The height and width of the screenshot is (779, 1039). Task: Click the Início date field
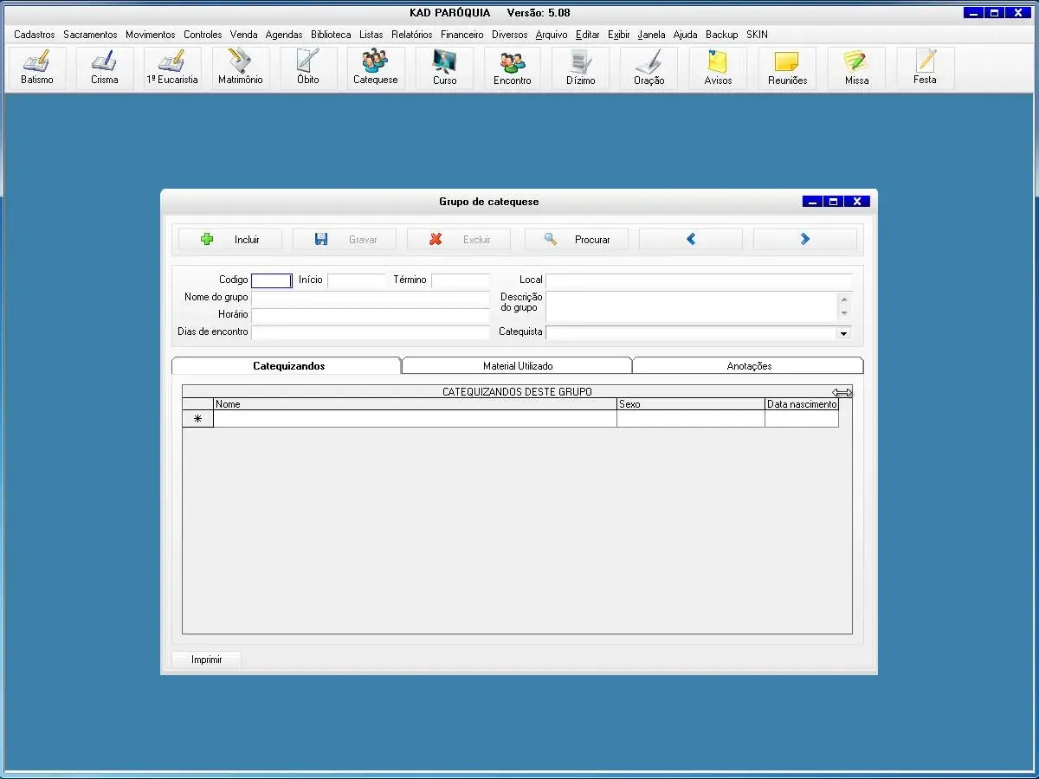coord(357,280)
